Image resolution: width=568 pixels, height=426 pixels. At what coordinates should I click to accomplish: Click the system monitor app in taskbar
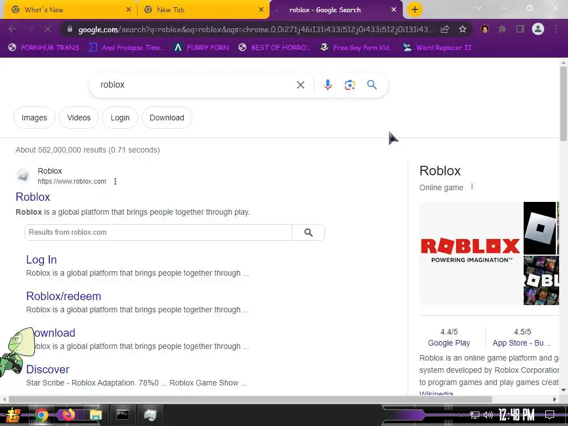click(x=150, y=415)
